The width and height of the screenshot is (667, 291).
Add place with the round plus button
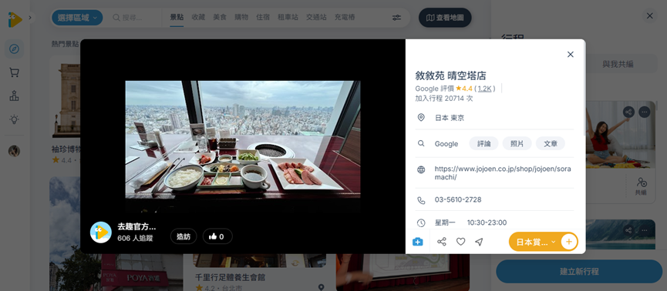click(x=569, y=242)
